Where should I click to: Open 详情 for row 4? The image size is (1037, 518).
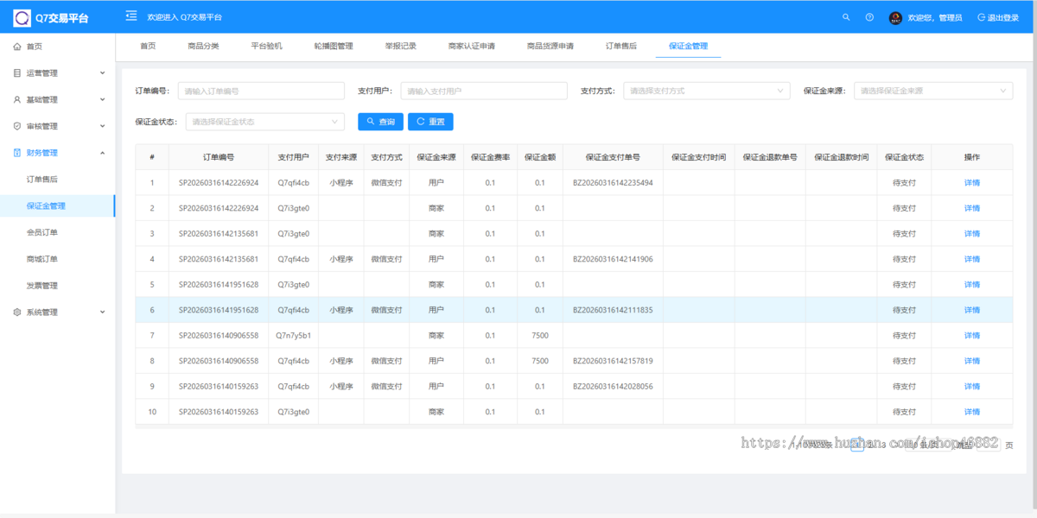point(972,259)
